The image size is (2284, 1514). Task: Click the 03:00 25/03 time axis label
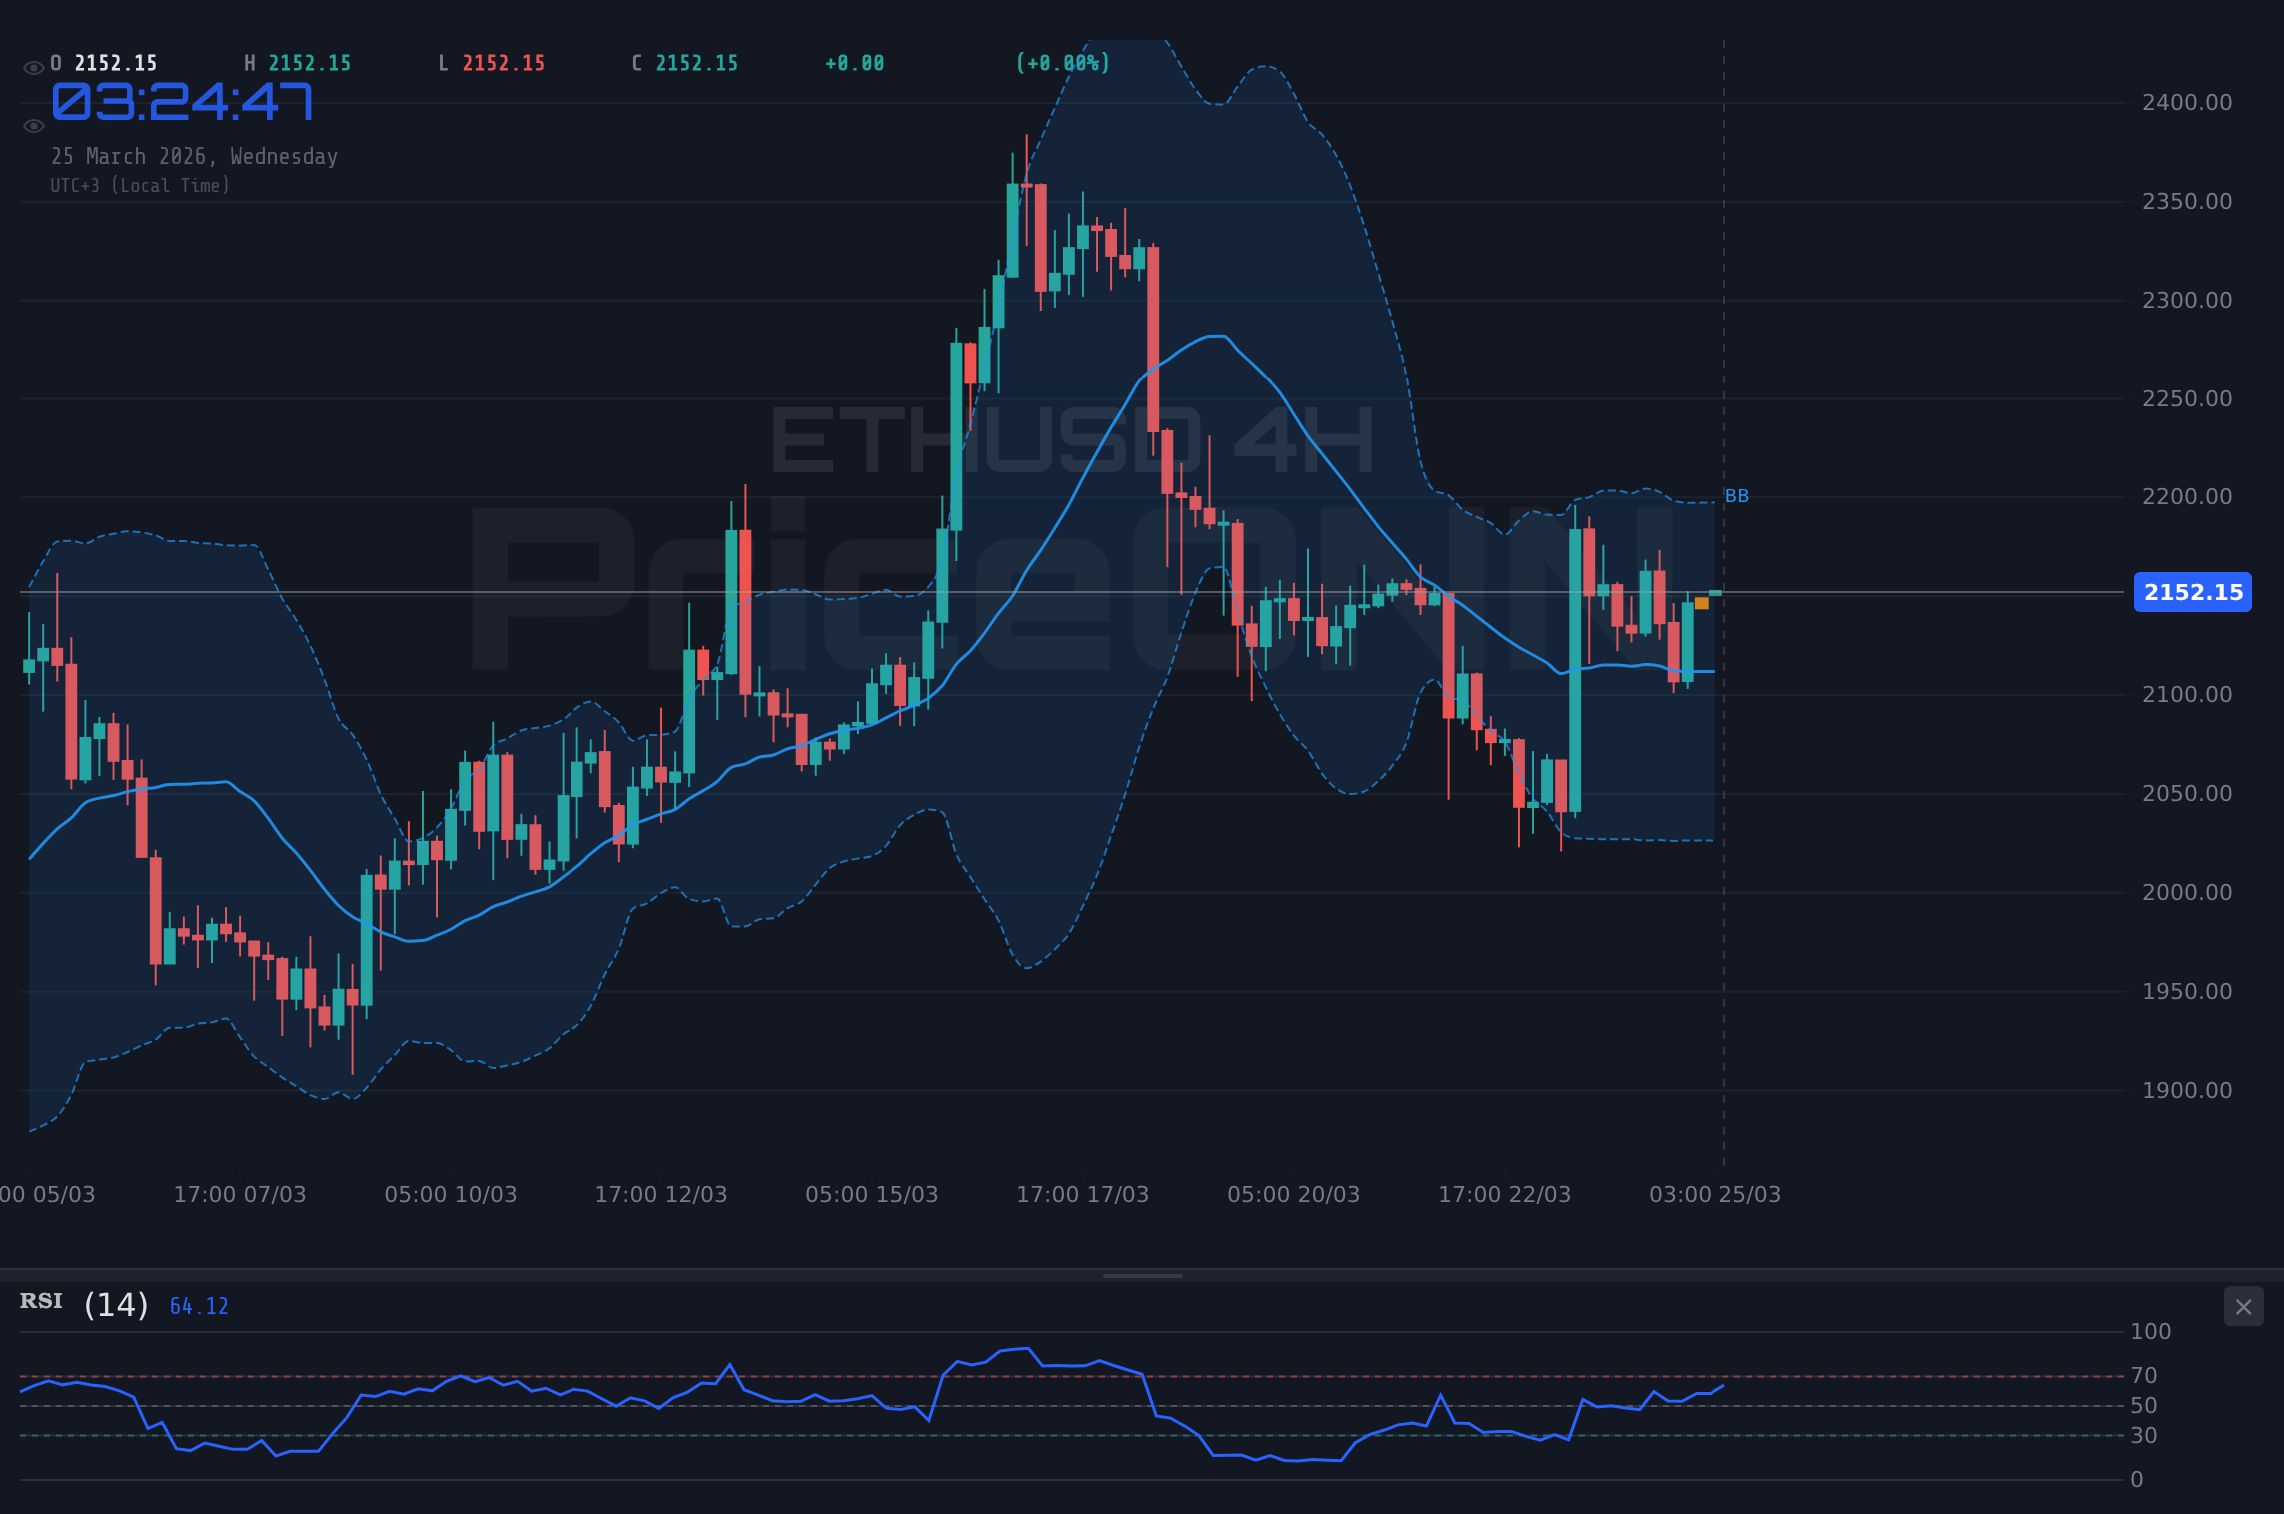coord(1715,1193)
